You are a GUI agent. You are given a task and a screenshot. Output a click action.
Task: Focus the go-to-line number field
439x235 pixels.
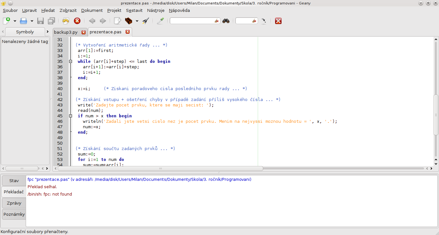(244, 21)
